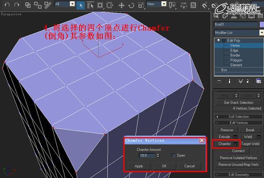264x178 pixels.
Task: Open the Chamfer settings box
Action: (x=235, y=144)
